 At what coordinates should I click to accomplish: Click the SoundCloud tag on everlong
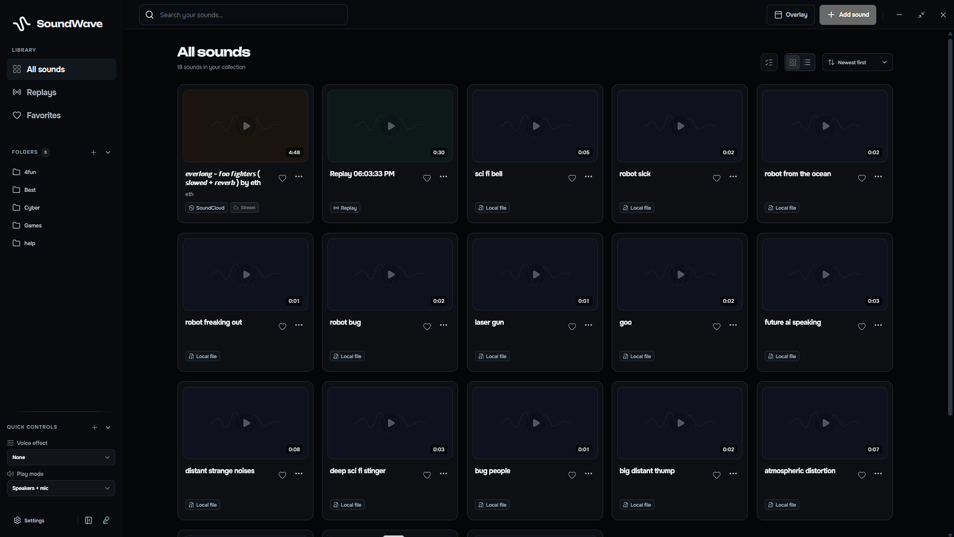[x=207, y=208]
